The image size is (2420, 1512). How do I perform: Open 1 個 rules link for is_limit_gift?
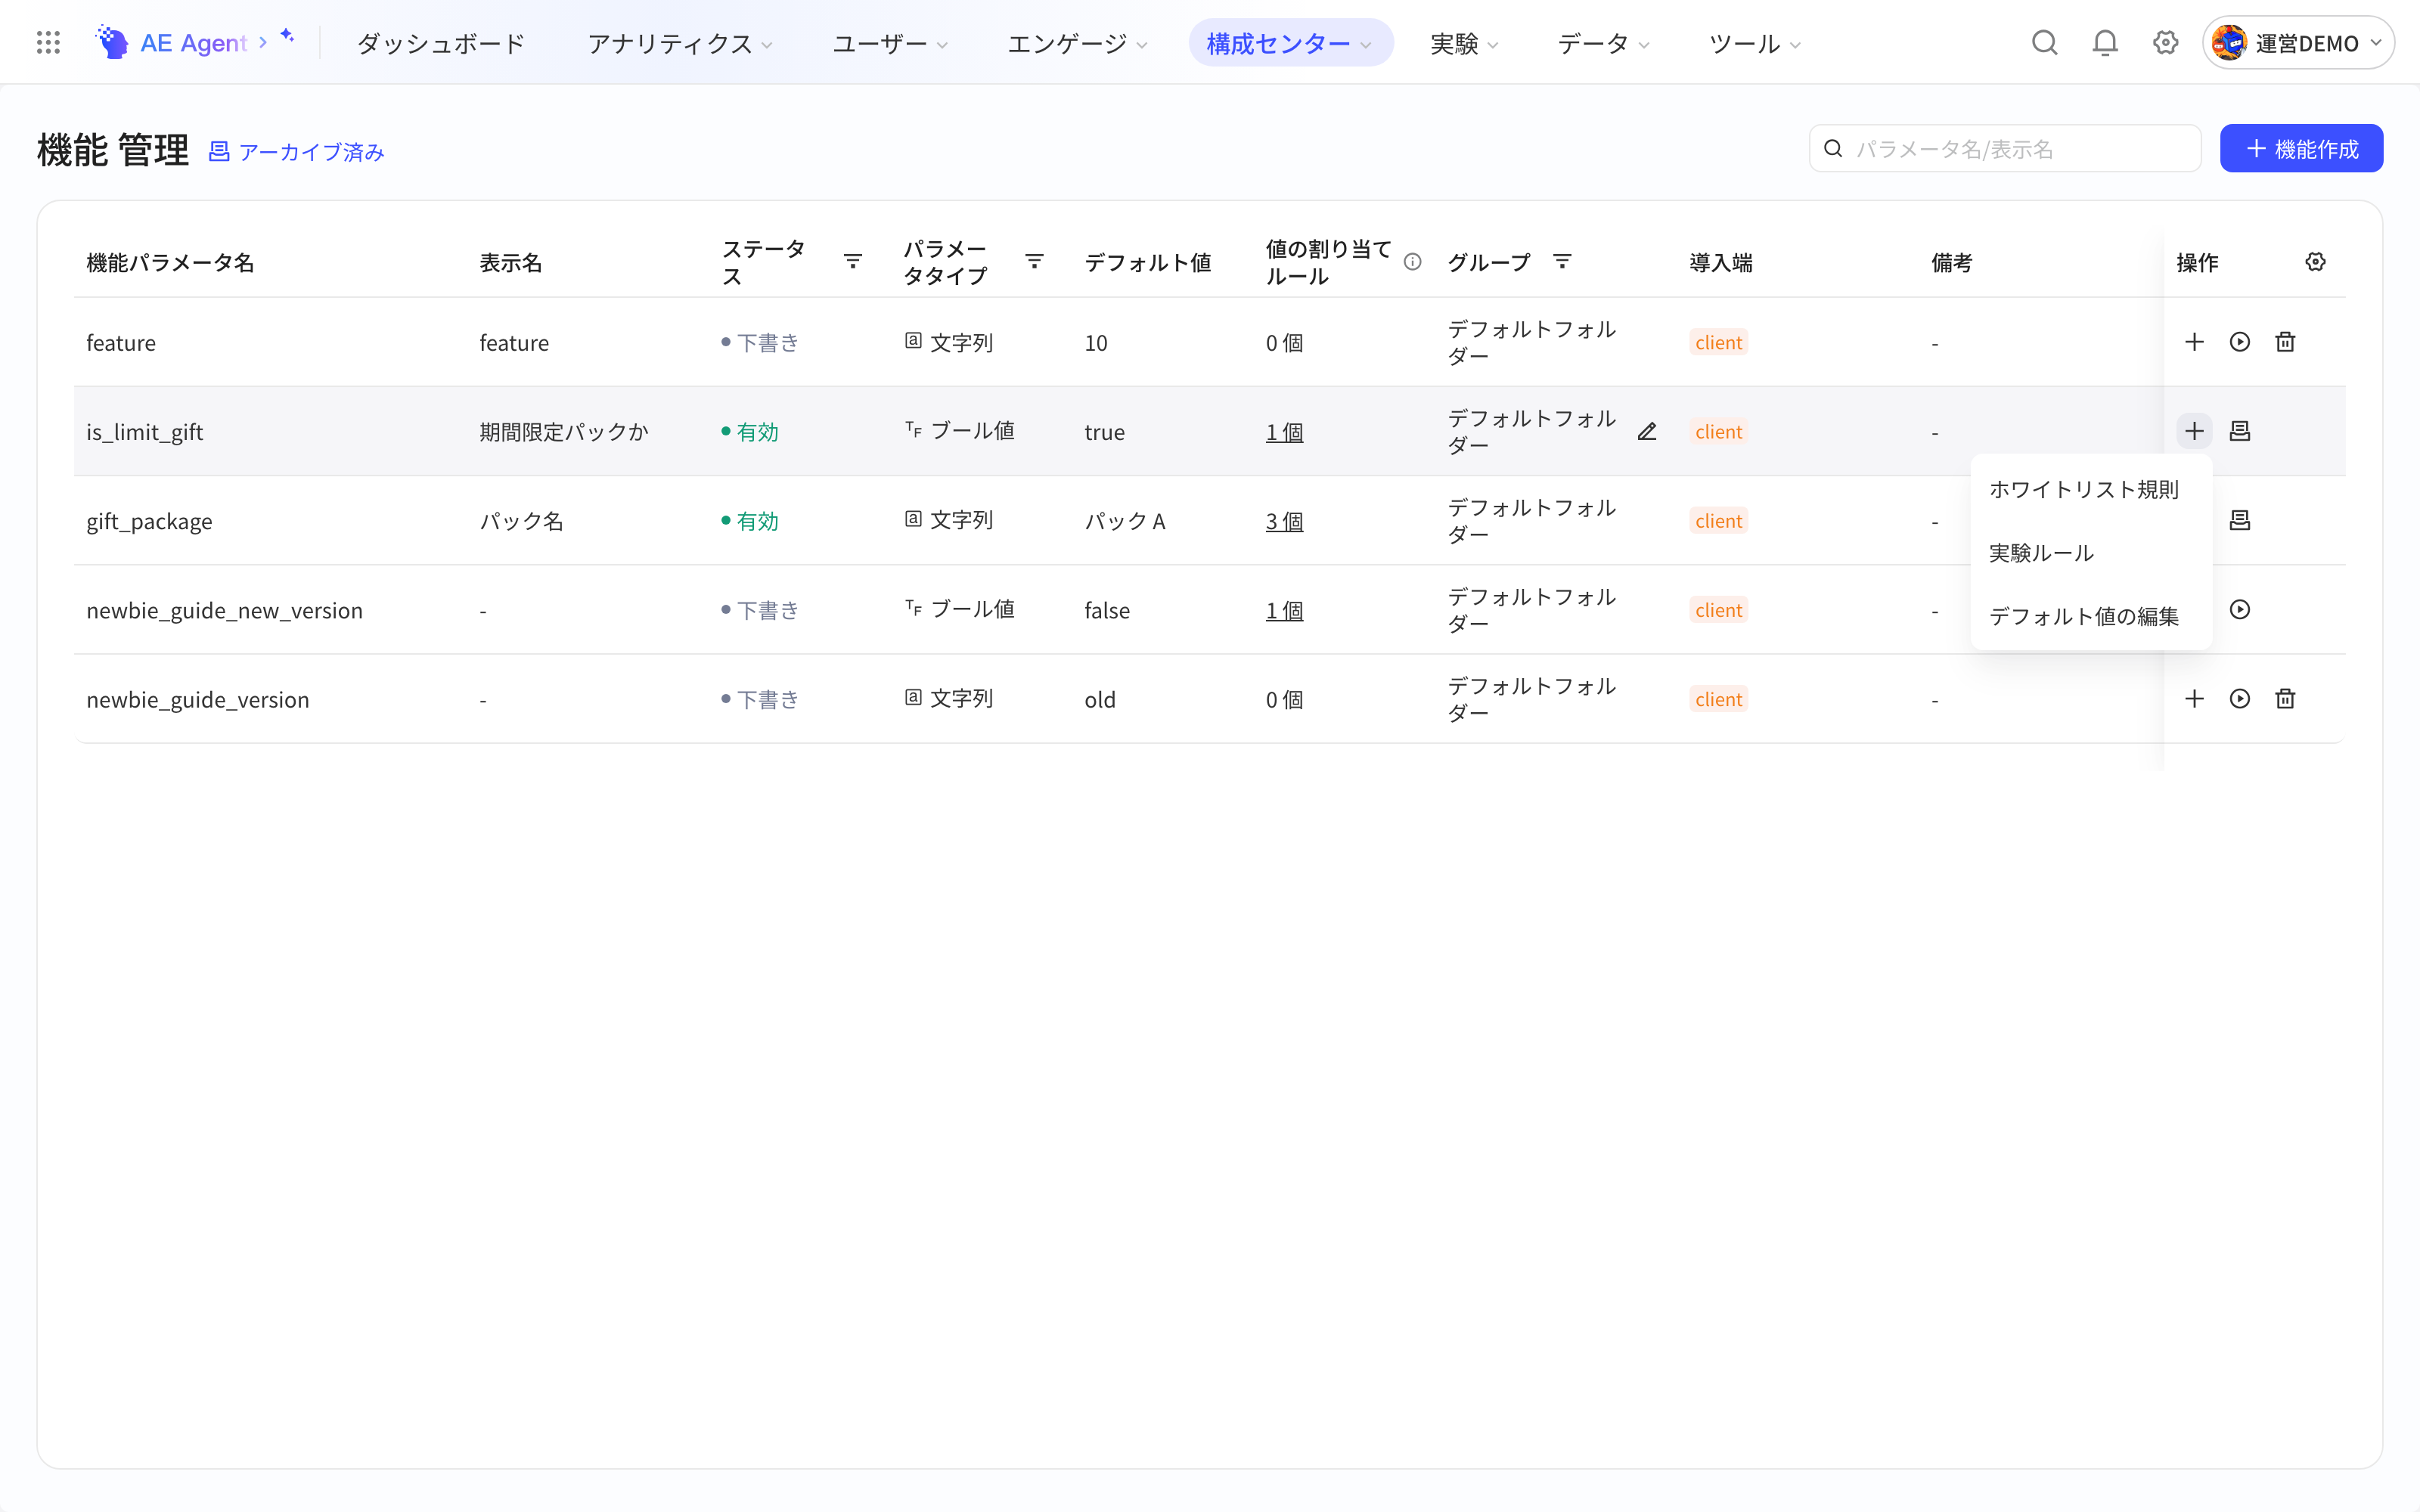pos(1284,432)
